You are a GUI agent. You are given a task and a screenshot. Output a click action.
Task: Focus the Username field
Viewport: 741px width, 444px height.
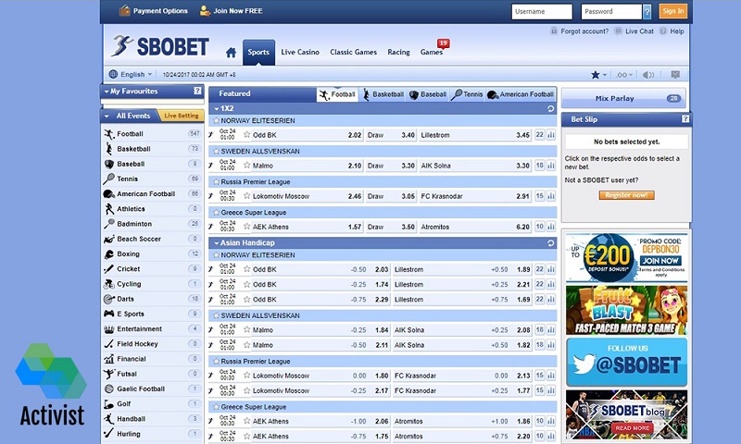(x=542, y=12)
